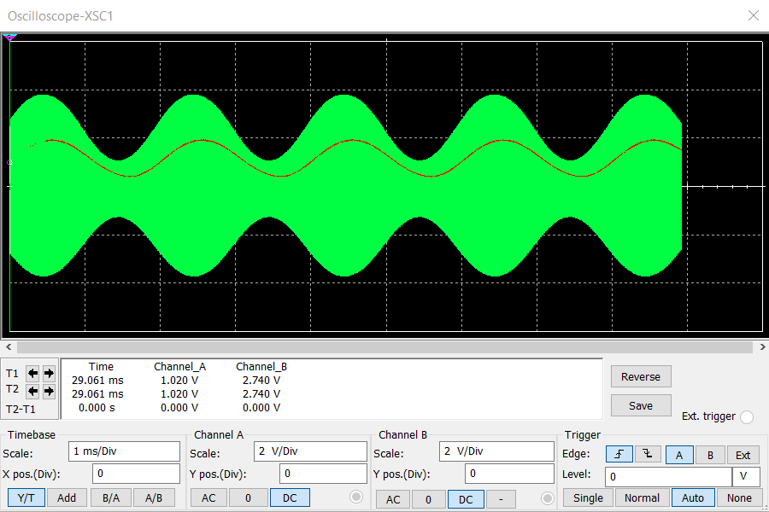The width and height of the screenshot is (769, 512).
Task: Set trigger source to Ext
Action: coord(743,455)
